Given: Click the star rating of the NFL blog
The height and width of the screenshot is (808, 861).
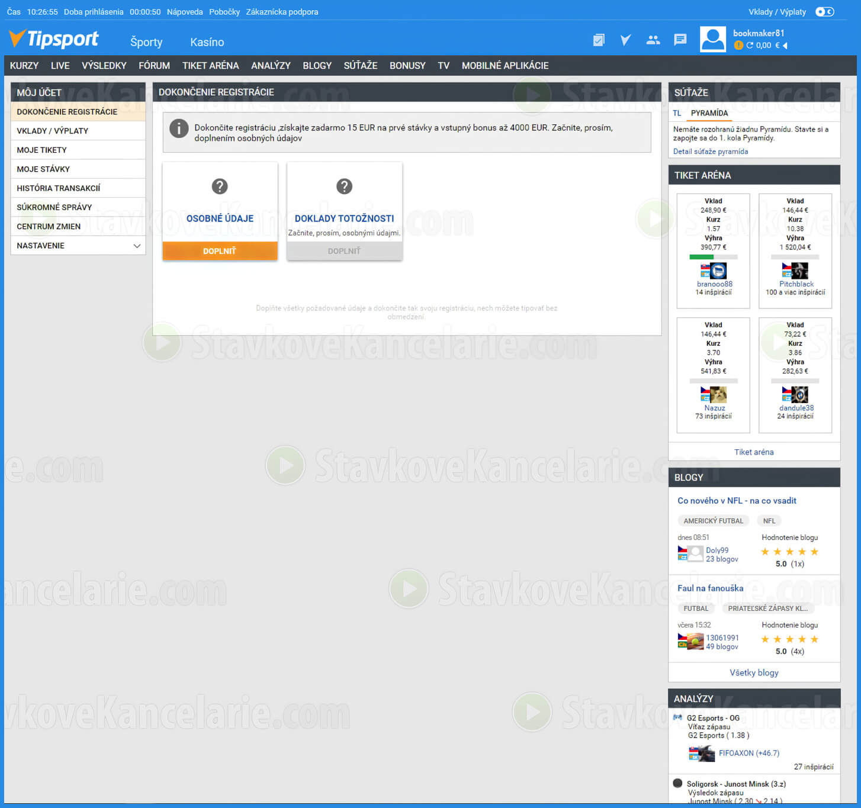Looking at the screenshot, I should tap(789, 552).
